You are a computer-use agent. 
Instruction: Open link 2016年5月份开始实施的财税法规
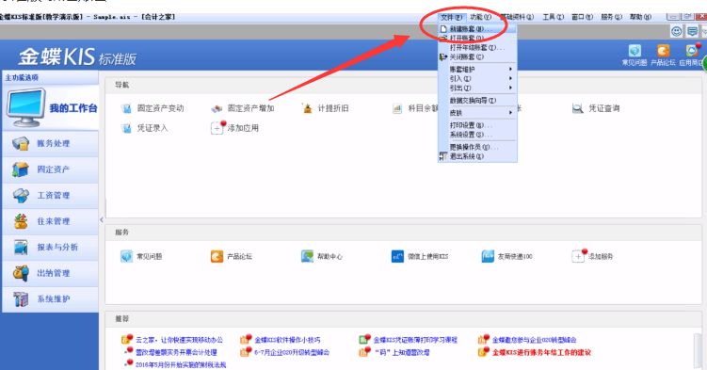point(181,365)
